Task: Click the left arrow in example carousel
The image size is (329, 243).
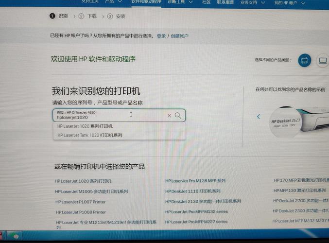Action: pos(259,117)
